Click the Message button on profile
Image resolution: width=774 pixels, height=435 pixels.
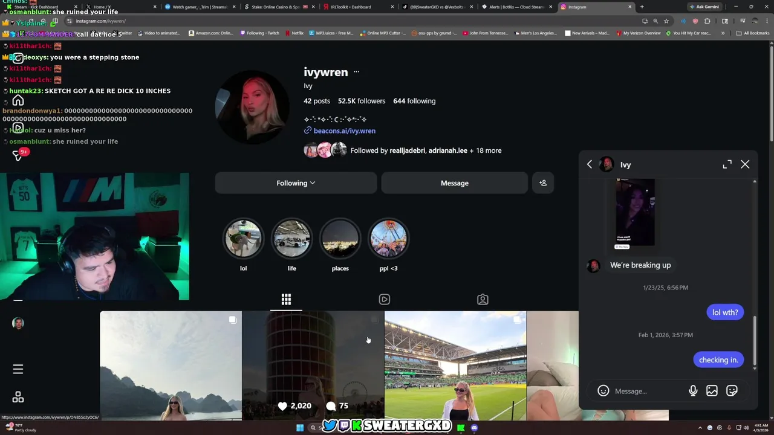454,183
